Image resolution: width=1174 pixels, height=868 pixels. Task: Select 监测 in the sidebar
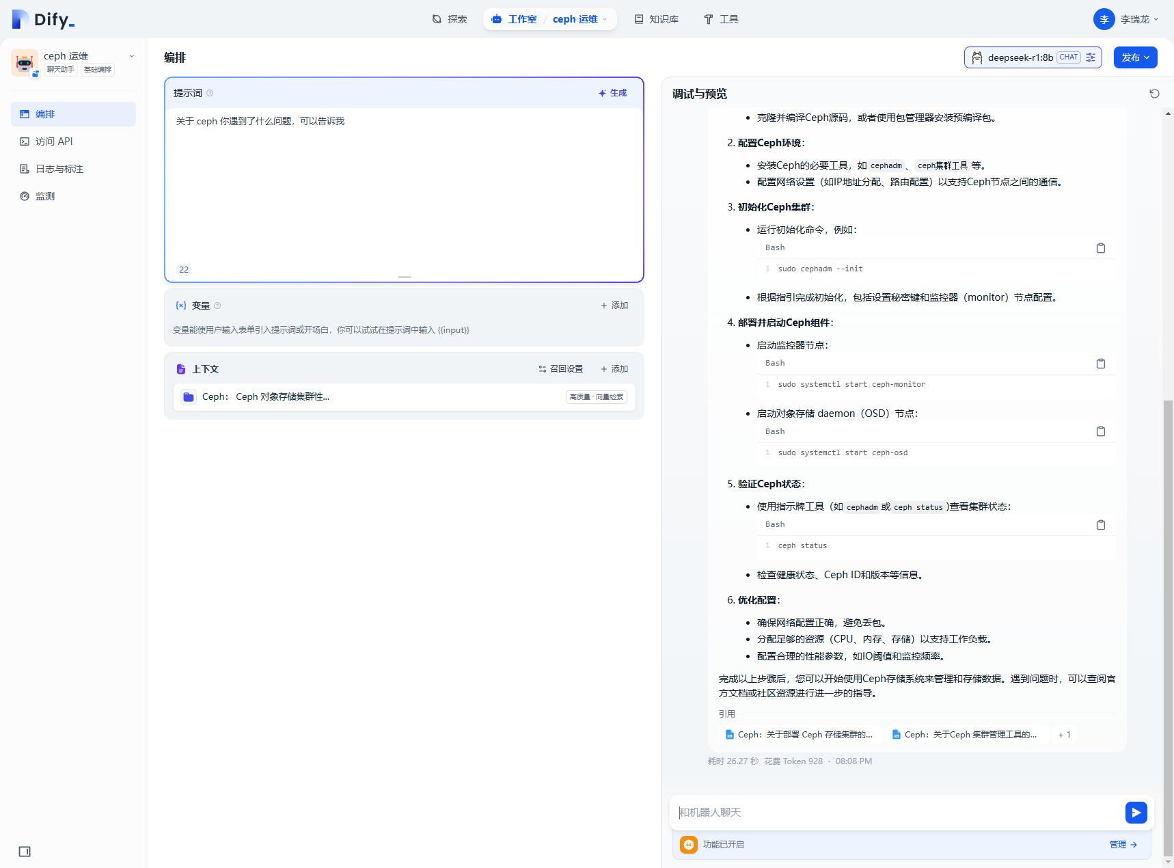pyautogui.click(x=73, y=196)
